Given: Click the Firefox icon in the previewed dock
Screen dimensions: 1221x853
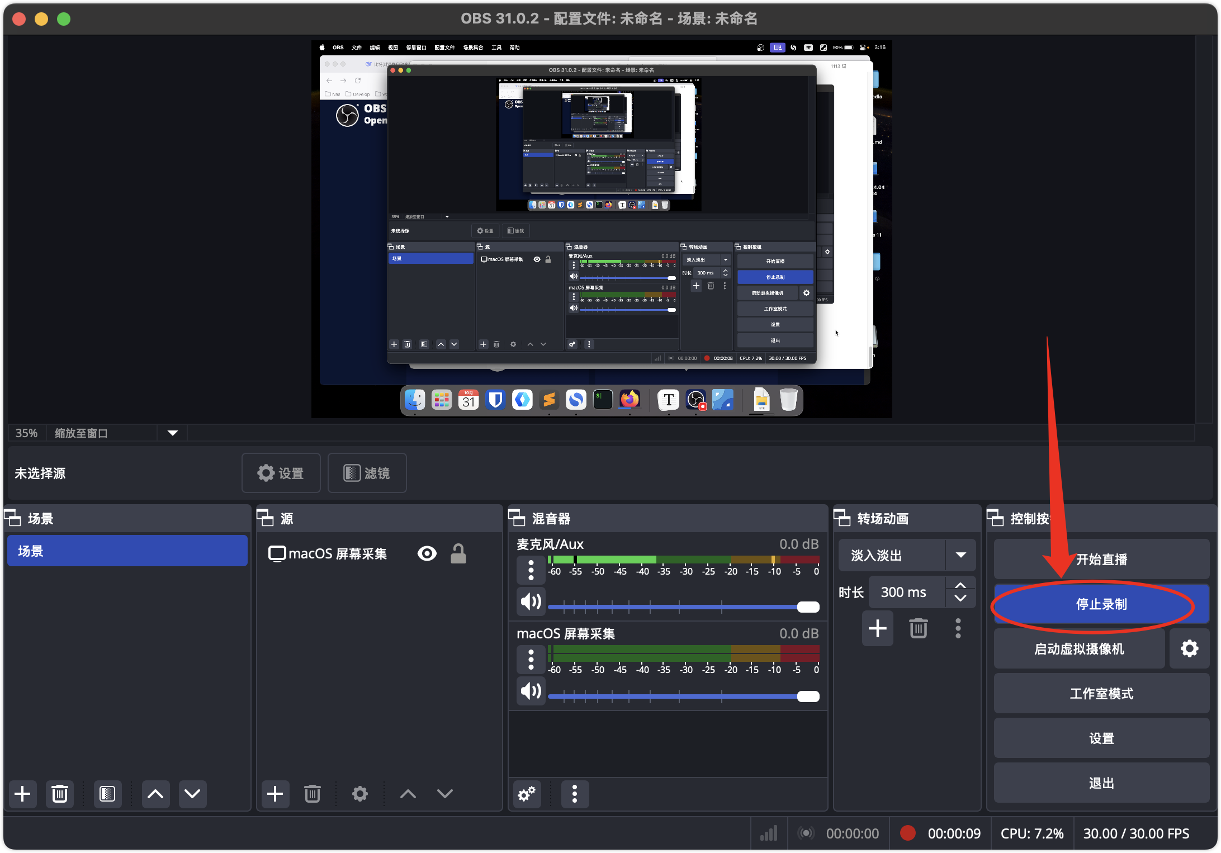Looking at the screenshot, I should pos(630,400).
